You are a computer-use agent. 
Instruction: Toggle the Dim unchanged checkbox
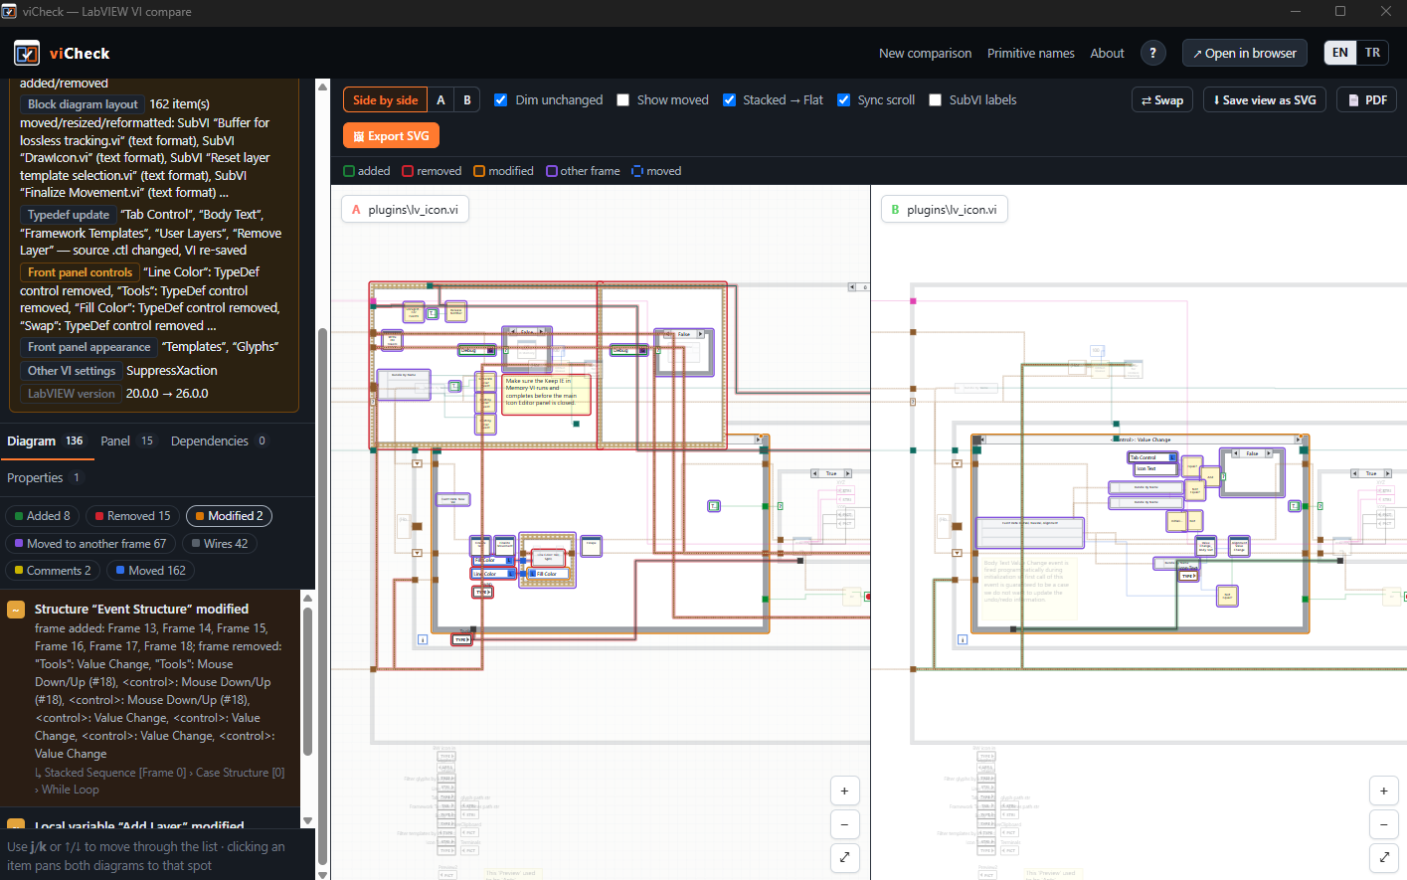coord(501,99)
